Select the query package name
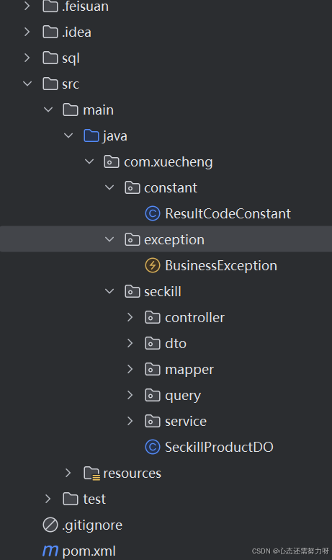332x560 pixels. tap(183, 396)
